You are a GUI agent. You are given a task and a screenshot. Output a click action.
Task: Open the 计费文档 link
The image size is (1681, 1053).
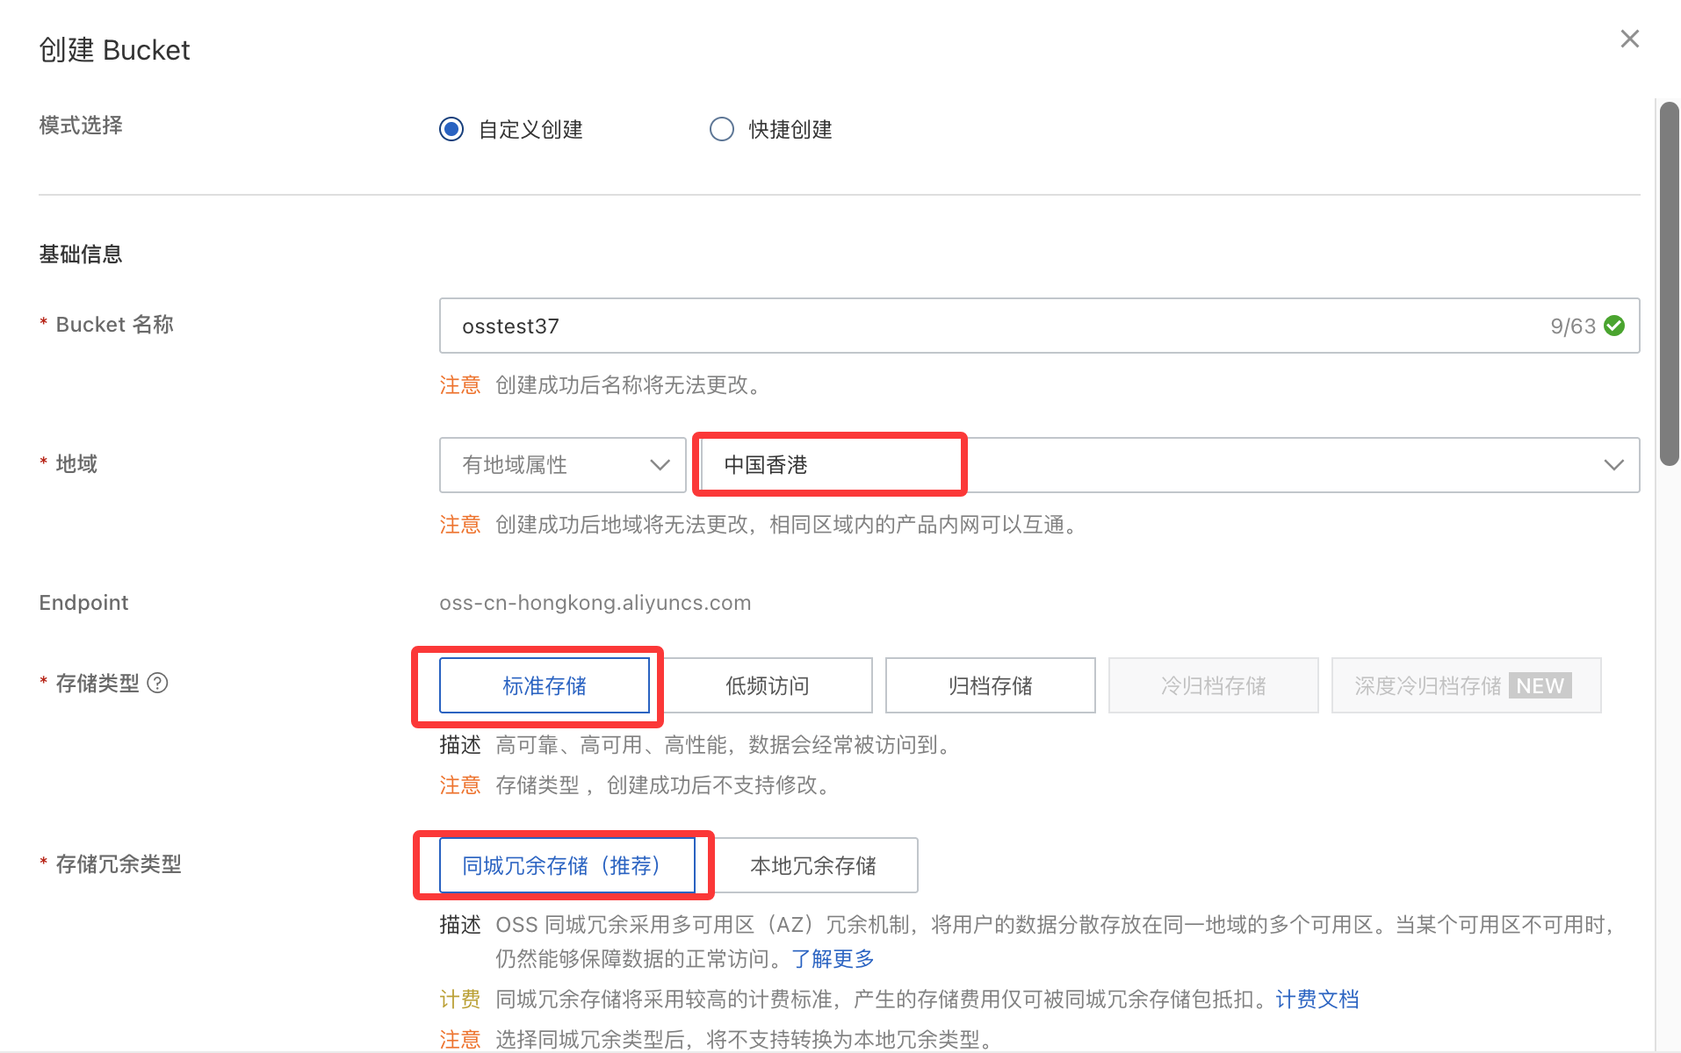pos(1317,999)
